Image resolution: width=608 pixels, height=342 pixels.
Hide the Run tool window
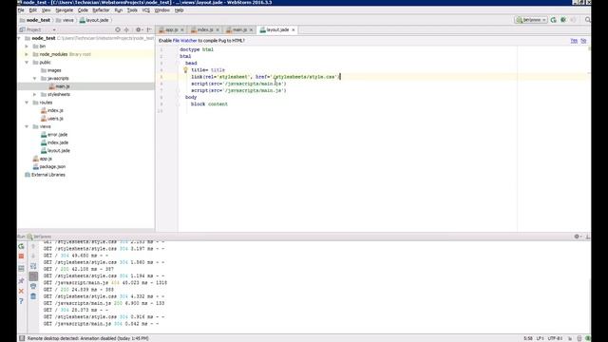[x=588, y=237]
